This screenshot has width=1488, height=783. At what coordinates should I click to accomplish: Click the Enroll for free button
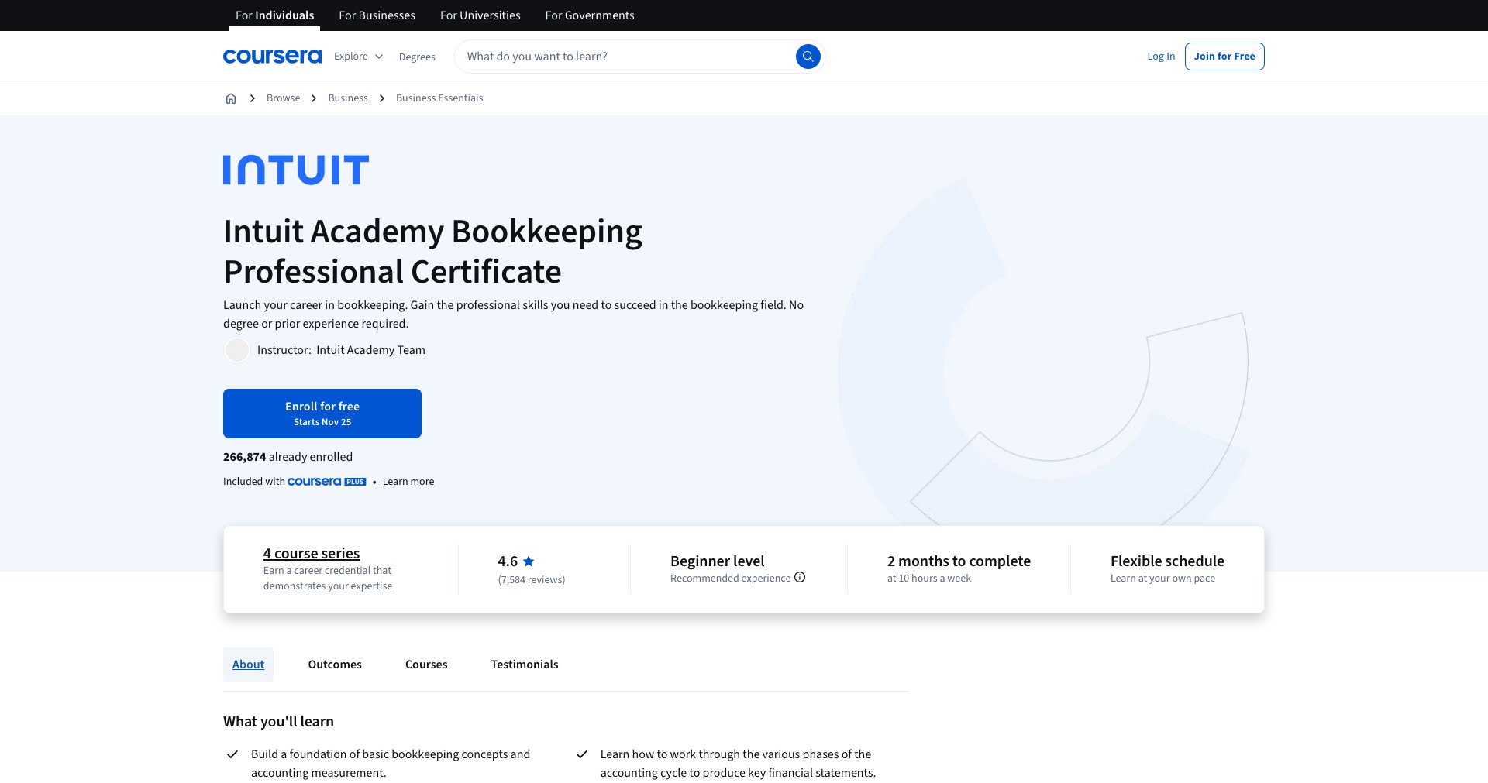(322, 414)
